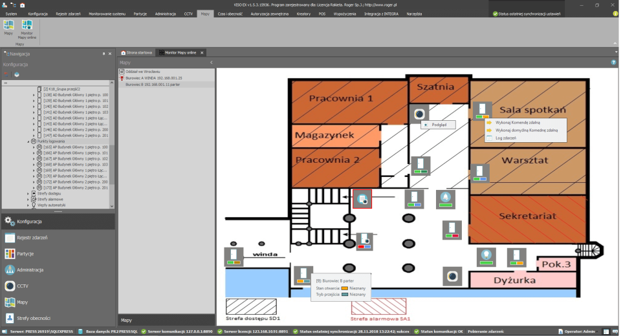The height and width of the screenshot is (336, 623).
Task: Collapse the Punkty logowania tree node
Action: (x=28, y=142)
